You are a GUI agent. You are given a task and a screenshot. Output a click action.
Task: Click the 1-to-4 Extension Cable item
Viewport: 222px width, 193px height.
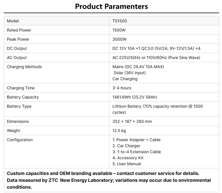pyautogui.click(x=137, y=152)
